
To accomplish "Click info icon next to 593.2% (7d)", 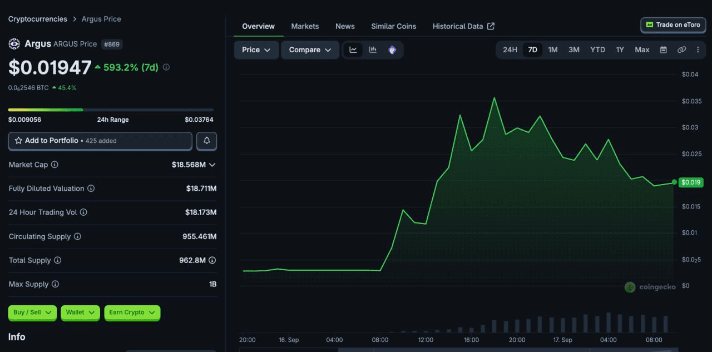I will tap(166, 67).
